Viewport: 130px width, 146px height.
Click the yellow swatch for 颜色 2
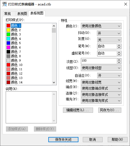tap(8, 30)
